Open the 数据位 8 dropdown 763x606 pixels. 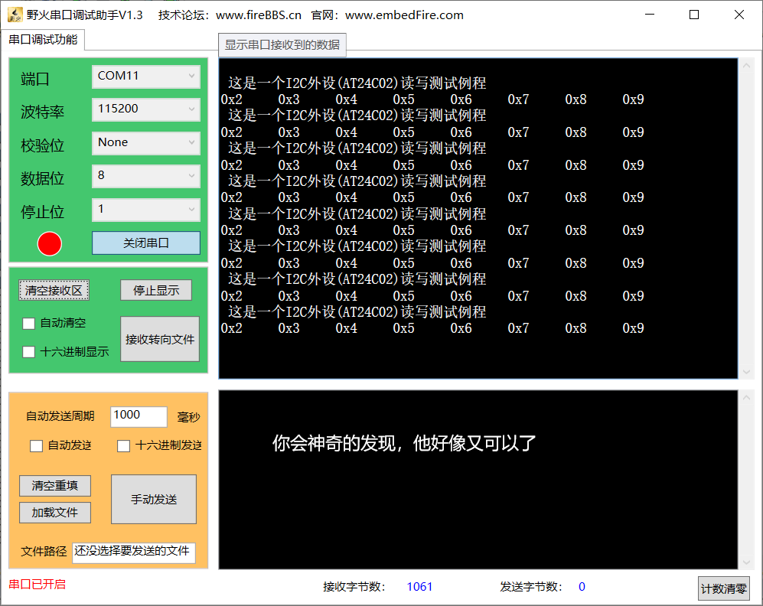coord(146,176)
